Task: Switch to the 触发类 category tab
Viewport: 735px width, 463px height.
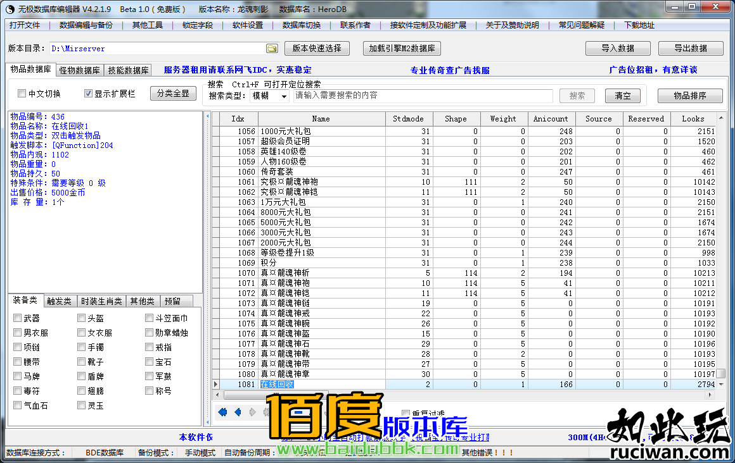Action: coord(60,301)
